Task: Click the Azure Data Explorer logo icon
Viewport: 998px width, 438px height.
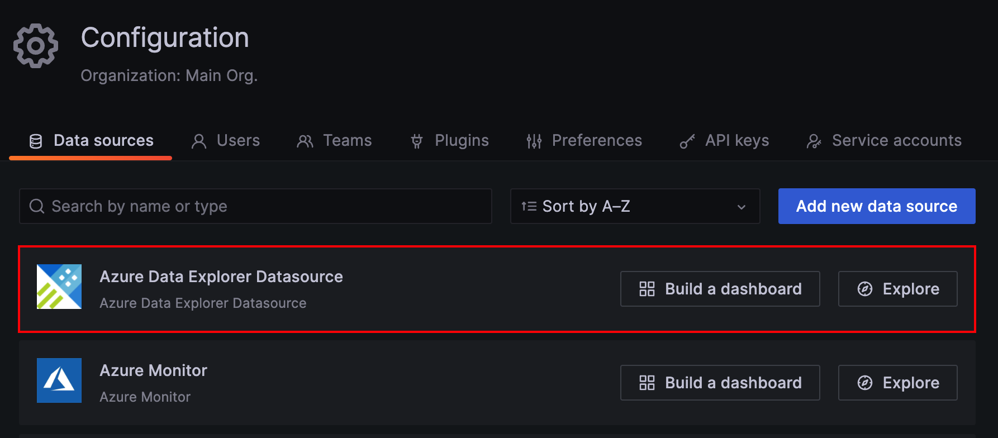Action: tap(59, 287)
